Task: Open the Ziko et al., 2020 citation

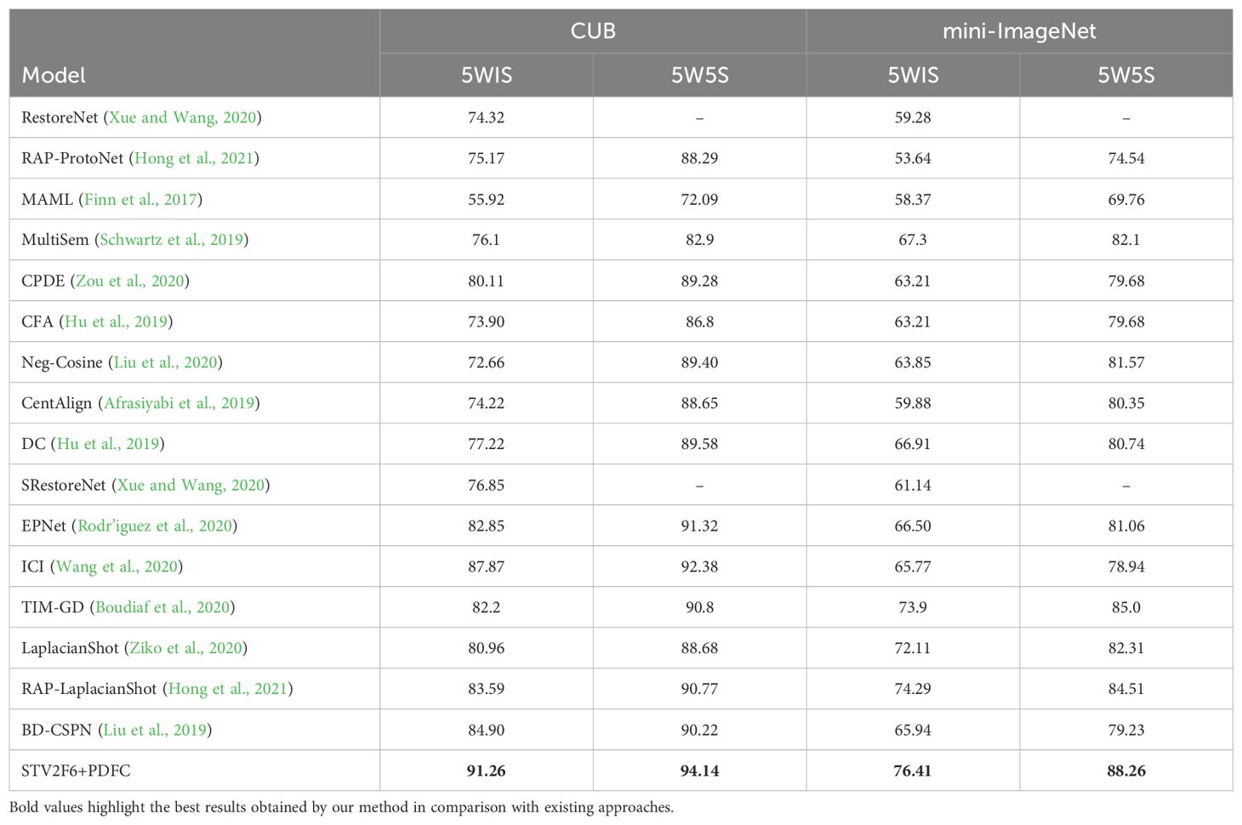Action: [185, 648]
